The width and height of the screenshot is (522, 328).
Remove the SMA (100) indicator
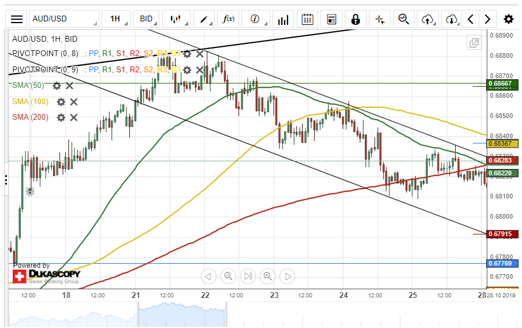click(74, 102)
